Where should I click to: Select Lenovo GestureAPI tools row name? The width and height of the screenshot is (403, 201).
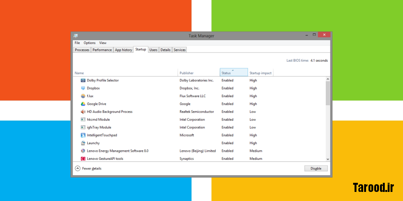coord(105,159)
